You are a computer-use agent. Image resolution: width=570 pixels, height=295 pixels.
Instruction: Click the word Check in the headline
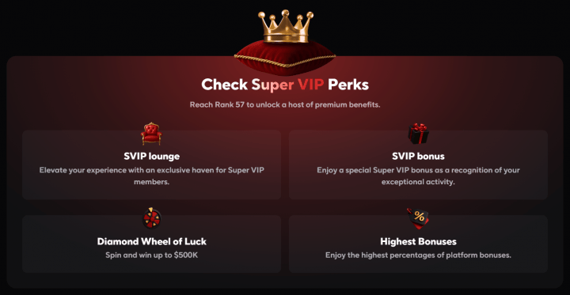point(225,85)
